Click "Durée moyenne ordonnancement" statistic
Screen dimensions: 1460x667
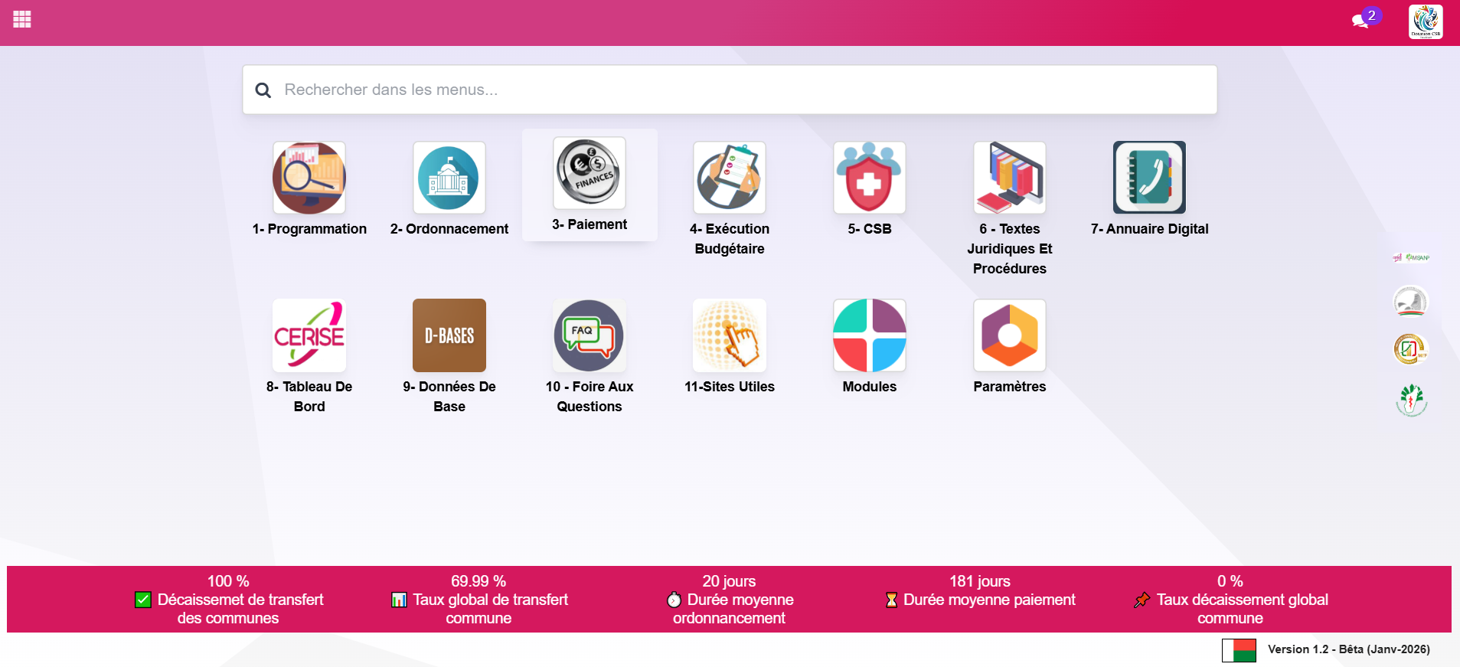(729, 600)
